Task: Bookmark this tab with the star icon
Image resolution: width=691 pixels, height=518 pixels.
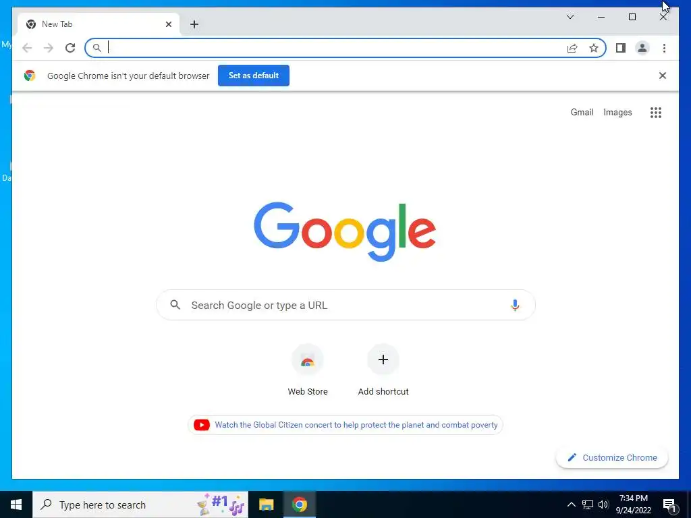Action: pyautogui.click(x=594, y=48)
